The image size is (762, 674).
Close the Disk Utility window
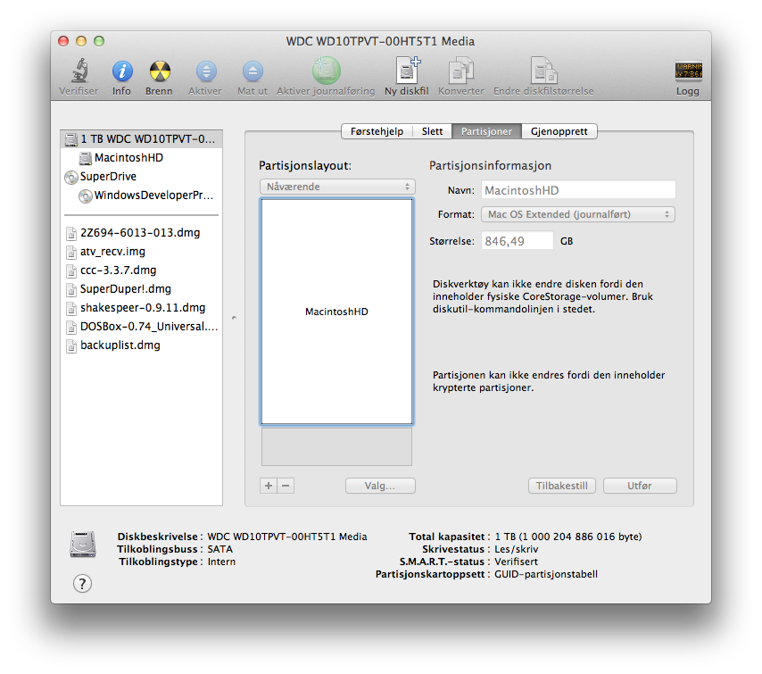click(63, 41)
